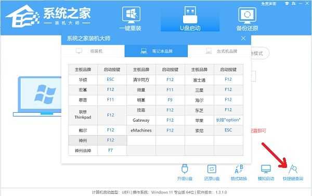Click the 系统之家 logo at top left
312x196 pixels.
[x=48, y=16]
